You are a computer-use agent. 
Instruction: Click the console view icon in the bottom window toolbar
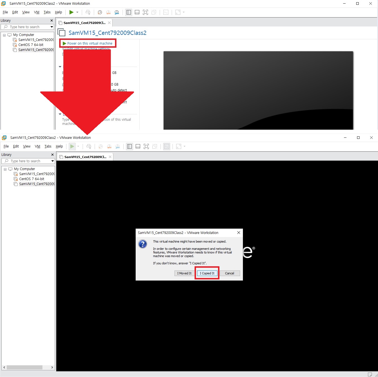tap(167, 146)
